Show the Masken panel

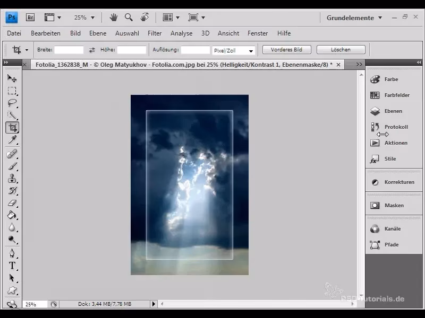tap(394, 206)
